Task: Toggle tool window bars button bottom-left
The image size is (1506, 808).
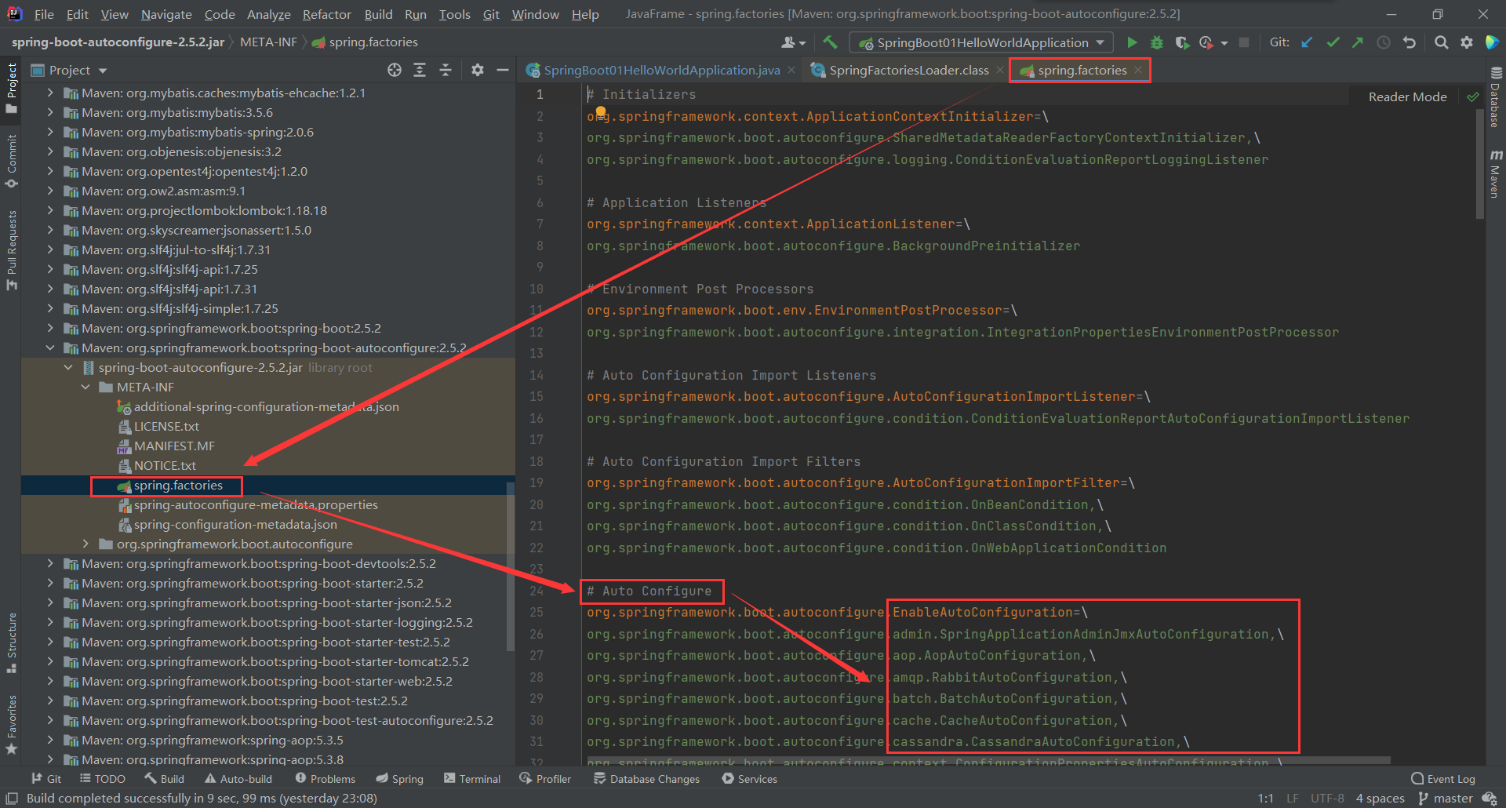Action: (x=11, y=798)
